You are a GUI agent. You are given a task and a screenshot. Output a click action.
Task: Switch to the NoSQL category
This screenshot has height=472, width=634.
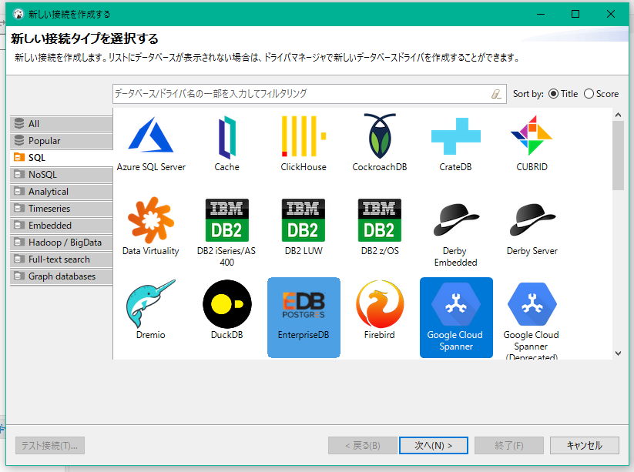(x=61, y=175)
